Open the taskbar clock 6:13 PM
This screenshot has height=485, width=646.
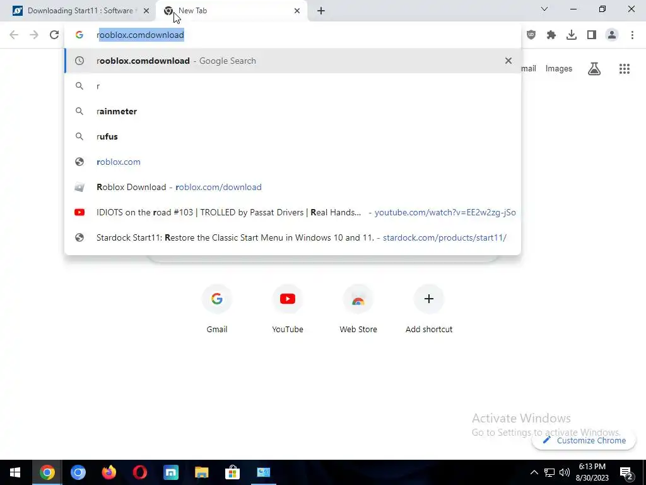[592, 472]
